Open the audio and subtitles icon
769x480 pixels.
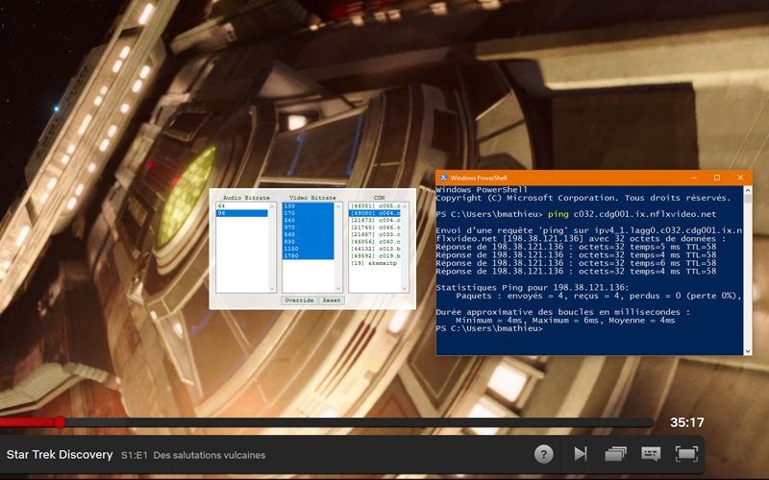(651, 454)
